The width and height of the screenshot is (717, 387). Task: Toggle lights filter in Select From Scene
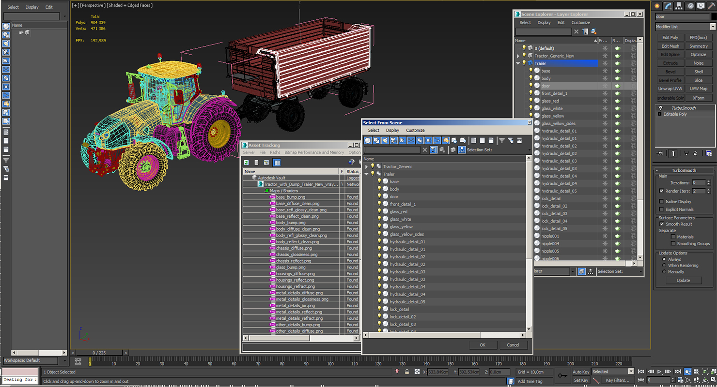pyautogui.click(x=385, y=140)
